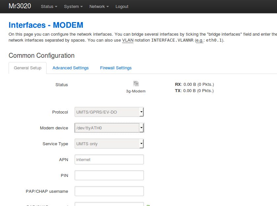
Task: Open the Protocol dropdown
Action: click(x=109, y=112)
